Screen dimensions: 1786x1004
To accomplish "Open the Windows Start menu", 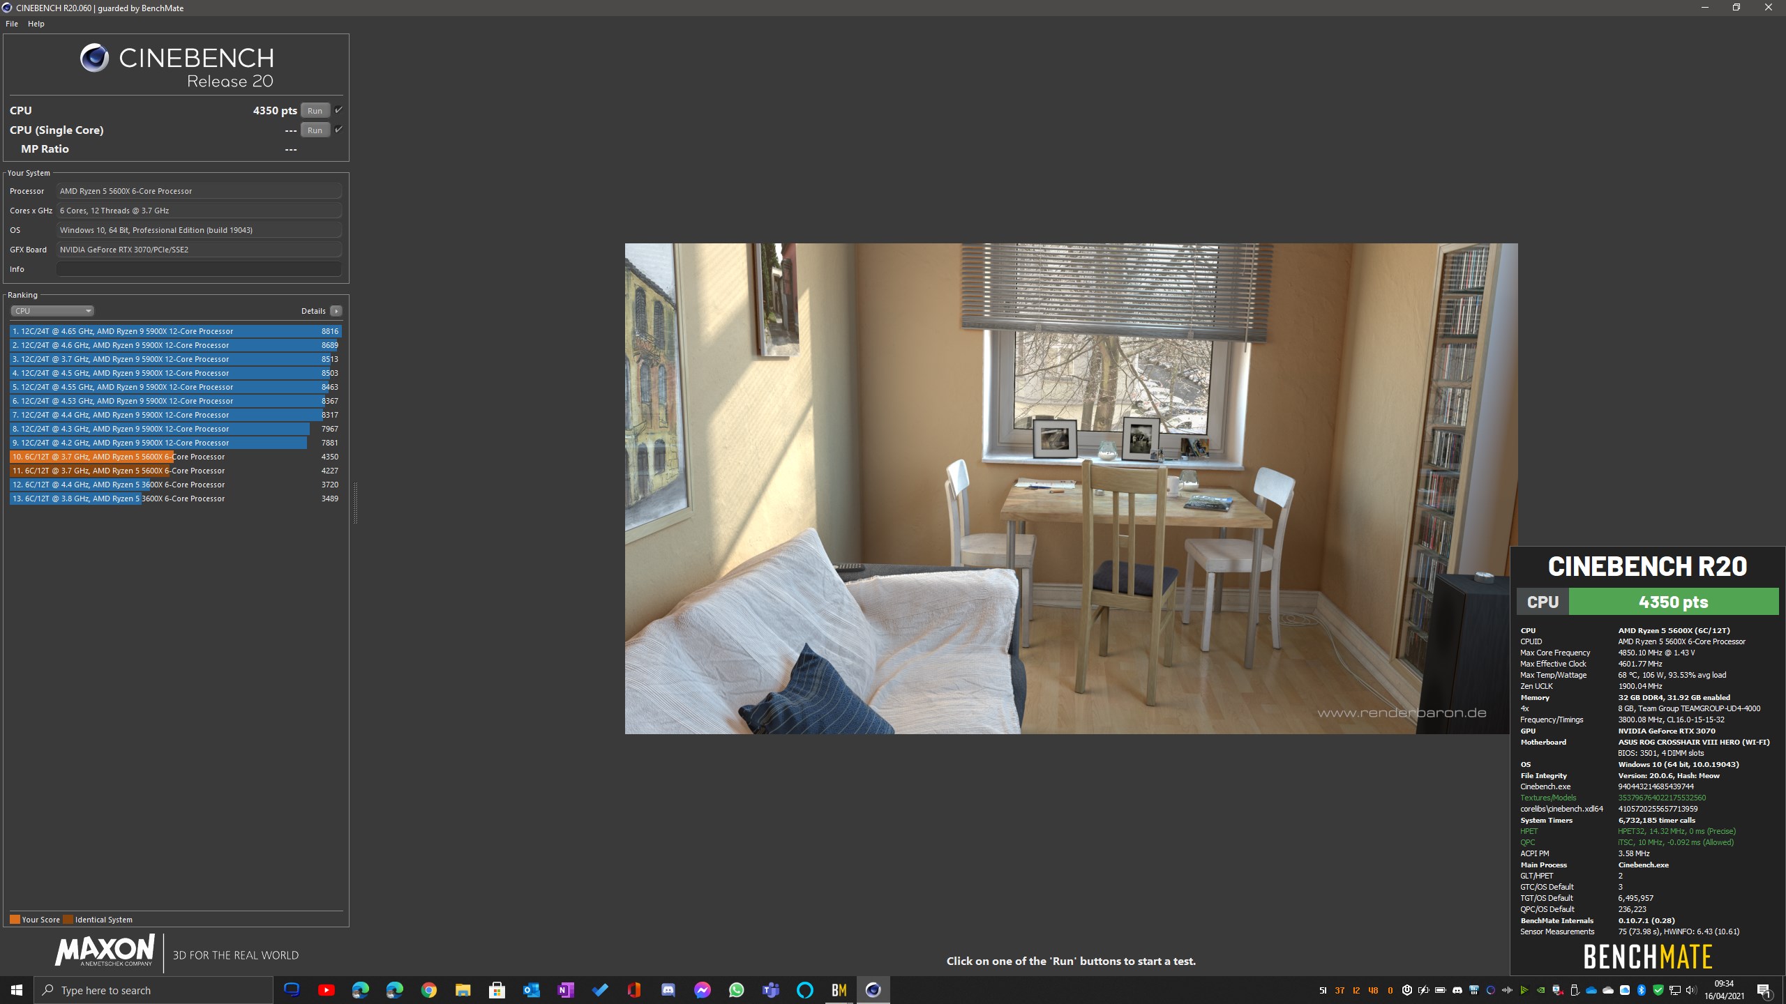I will pyautogui.click(x=17, y=990).
